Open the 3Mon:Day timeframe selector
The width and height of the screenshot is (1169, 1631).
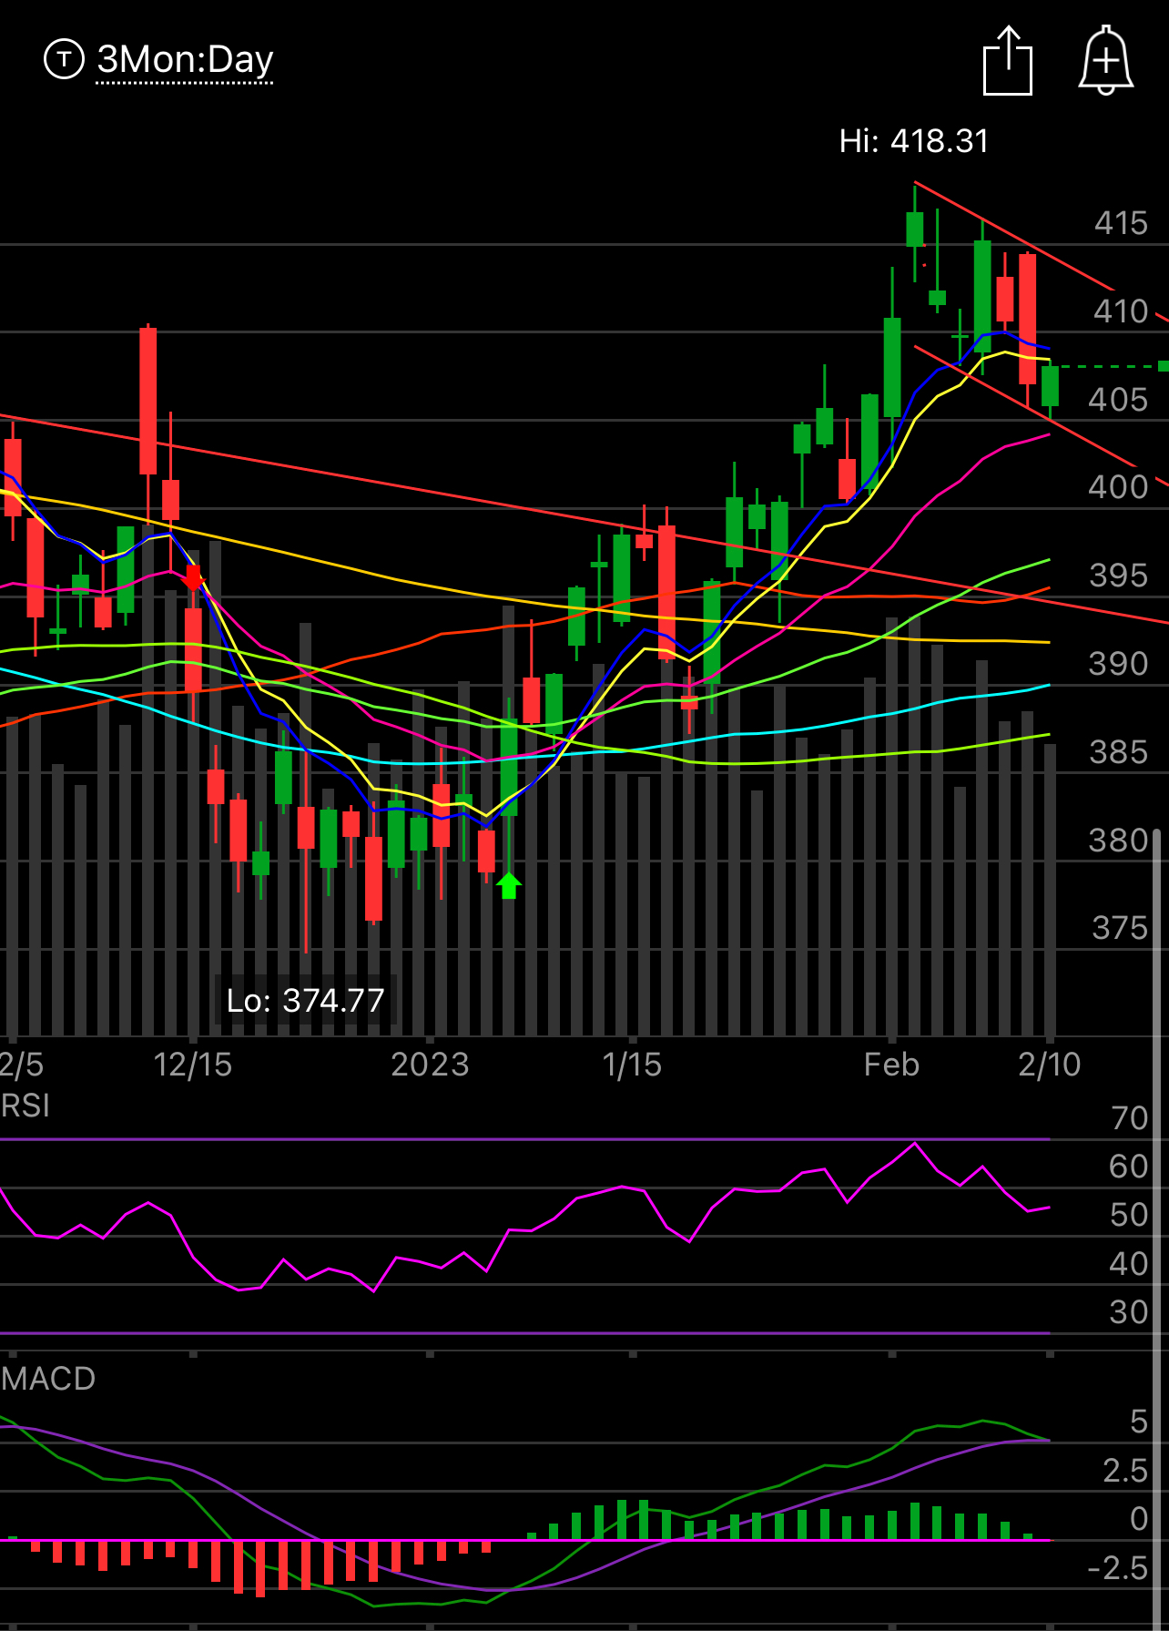tap(185, 60)
